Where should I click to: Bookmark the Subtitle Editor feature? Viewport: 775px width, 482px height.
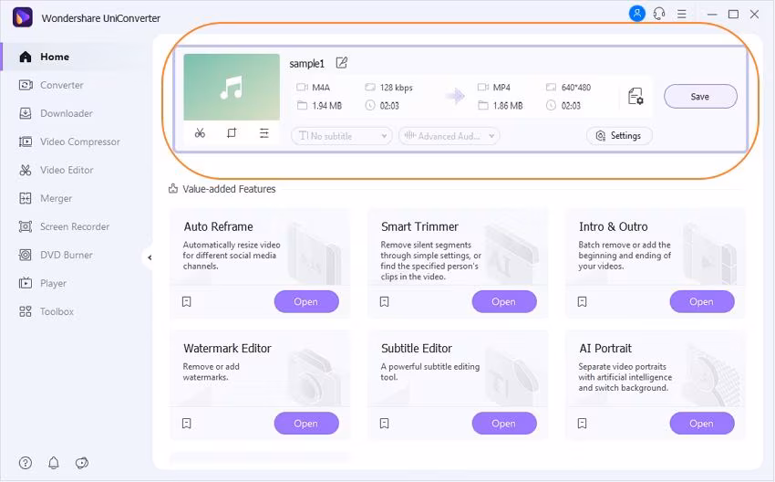pos(384,423)
